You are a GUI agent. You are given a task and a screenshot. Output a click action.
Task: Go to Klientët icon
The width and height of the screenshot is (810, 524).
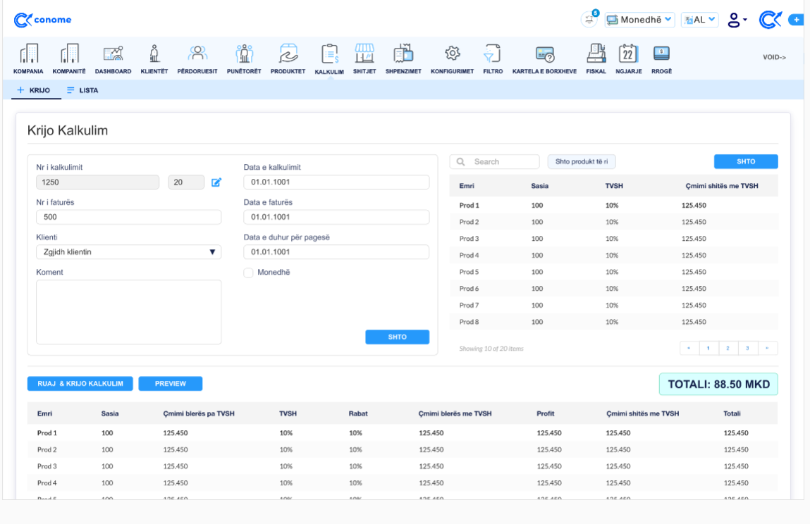pos(154,54)
